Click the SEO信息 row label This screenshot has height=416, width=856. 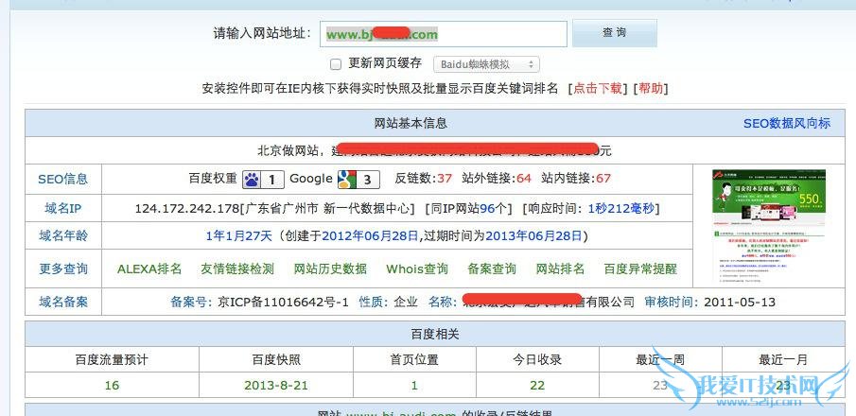click(62, 179)
